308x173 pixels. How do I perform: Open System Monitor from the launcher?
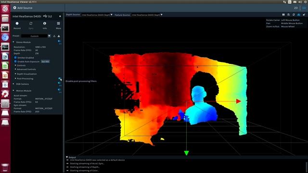pos(5,47)
